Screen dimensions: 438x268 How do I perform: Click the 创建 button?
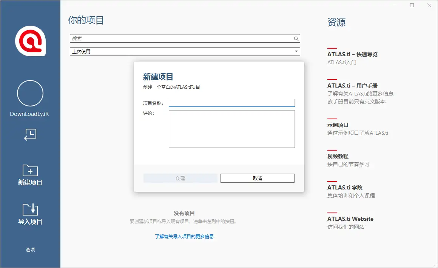180,178
